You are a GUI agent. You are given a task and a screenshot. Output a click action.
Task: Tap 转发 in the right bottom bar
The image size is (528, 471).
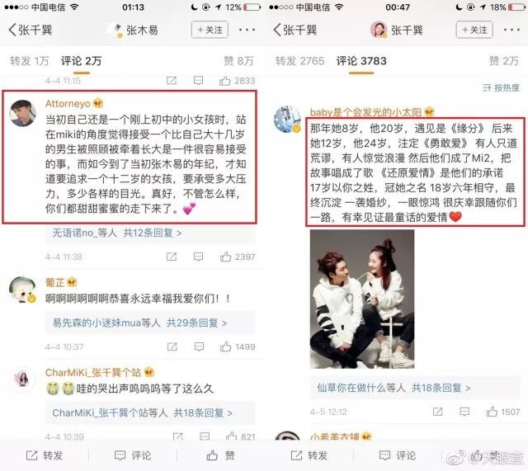tap(309, 455)
